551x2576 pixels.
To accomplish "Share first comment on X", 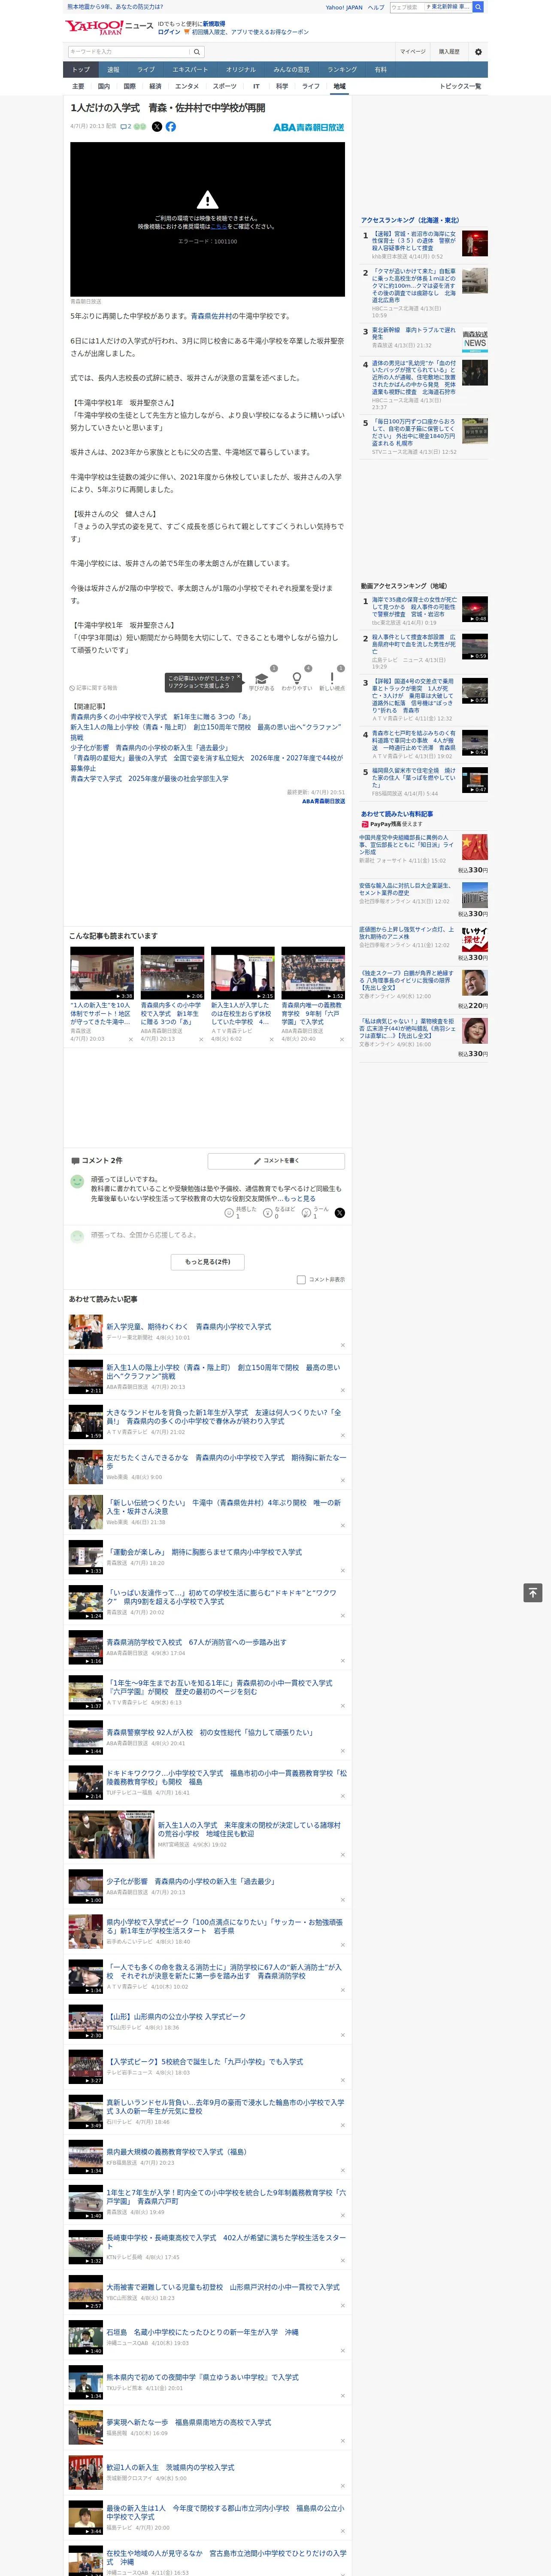I will pos(340,1213).
